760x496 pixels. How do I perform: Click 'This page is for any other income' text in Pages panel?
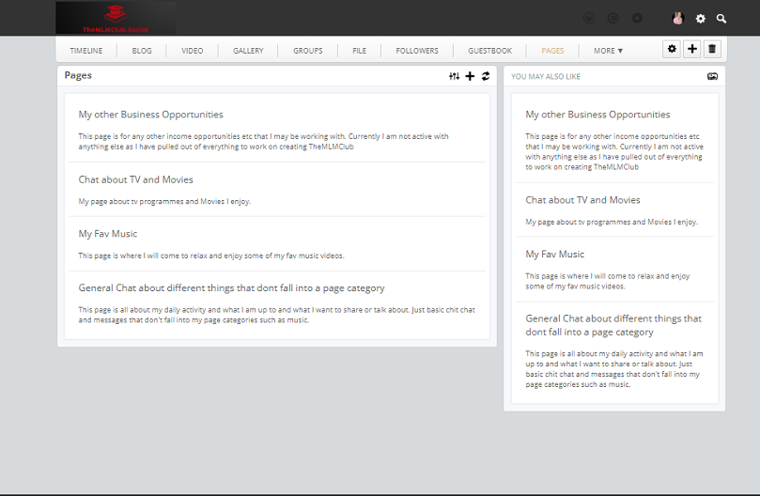click(264, 142)
